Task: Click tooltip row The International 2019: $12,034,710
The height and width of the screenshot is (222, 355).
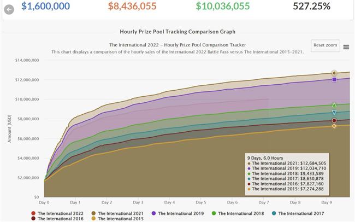Action: pos(287,168)
